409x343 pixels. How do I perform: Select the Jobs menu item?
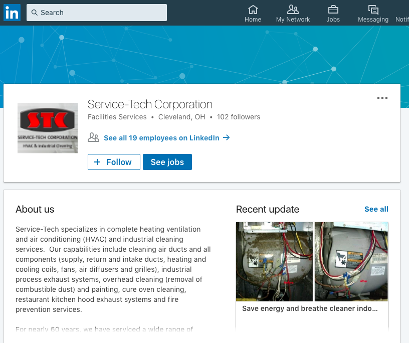coord(333,13)
